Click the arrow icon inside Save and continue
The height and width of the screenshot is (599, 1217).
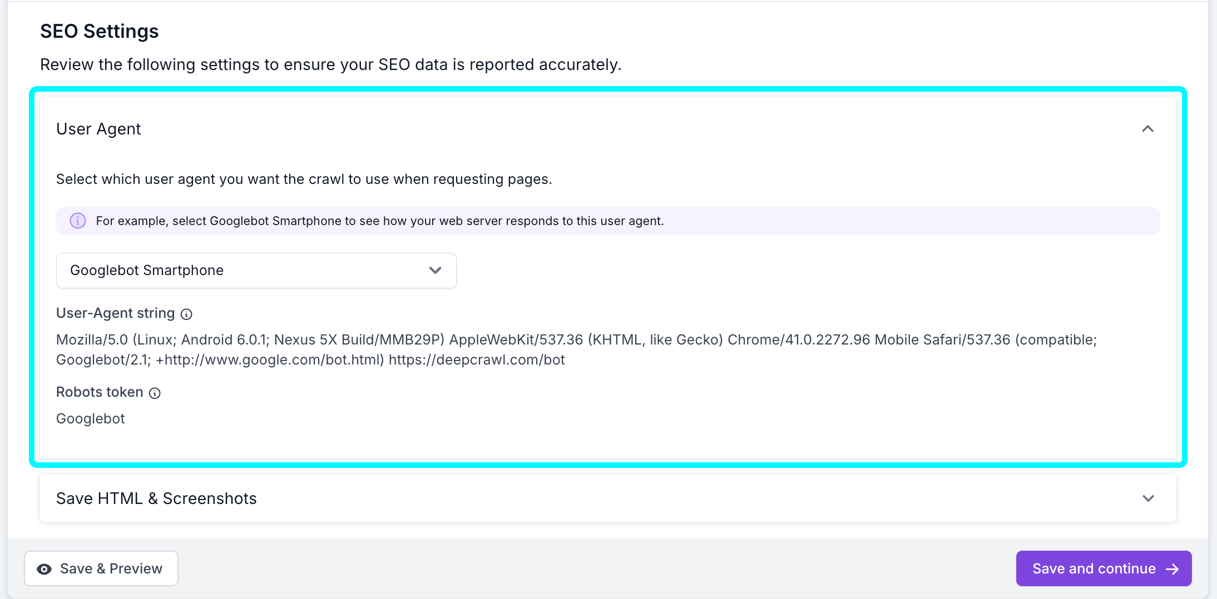1173,568
